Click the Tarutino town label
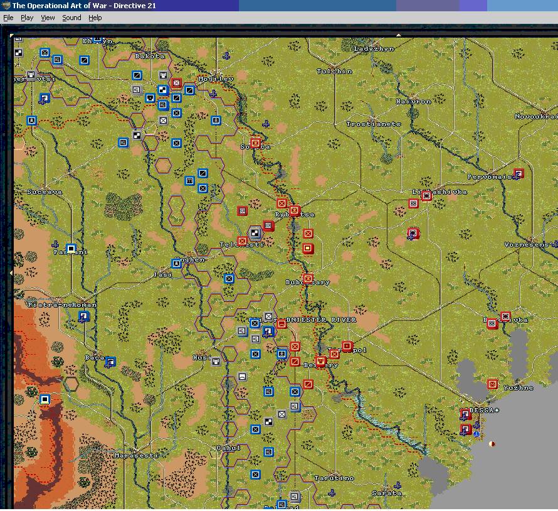 [334, 478]
